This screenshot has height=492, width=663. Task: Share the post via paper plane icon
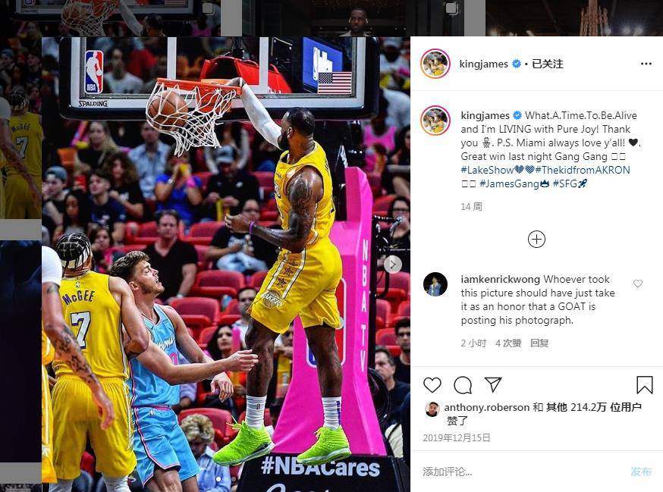click(x=493, y=384)
